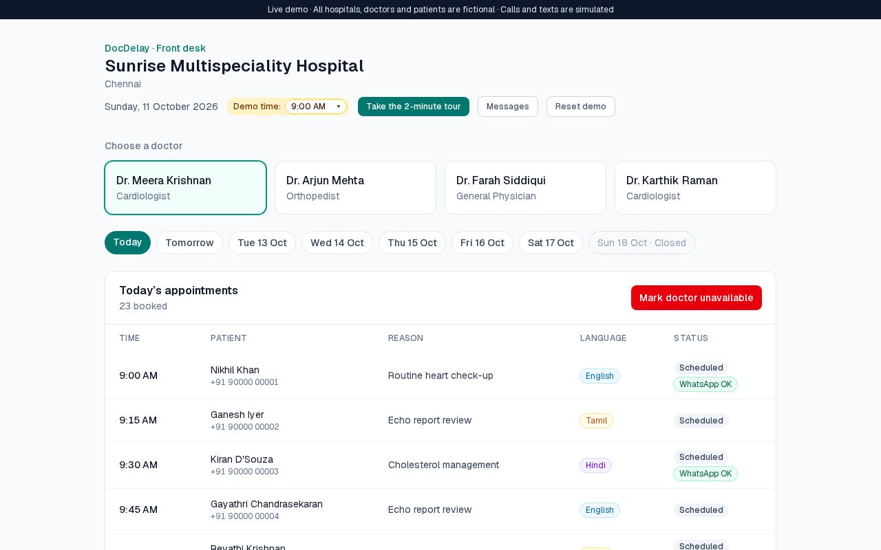Click the LANGUAGE column header
The width and height of the screenshot is (881, 550).
603,338
